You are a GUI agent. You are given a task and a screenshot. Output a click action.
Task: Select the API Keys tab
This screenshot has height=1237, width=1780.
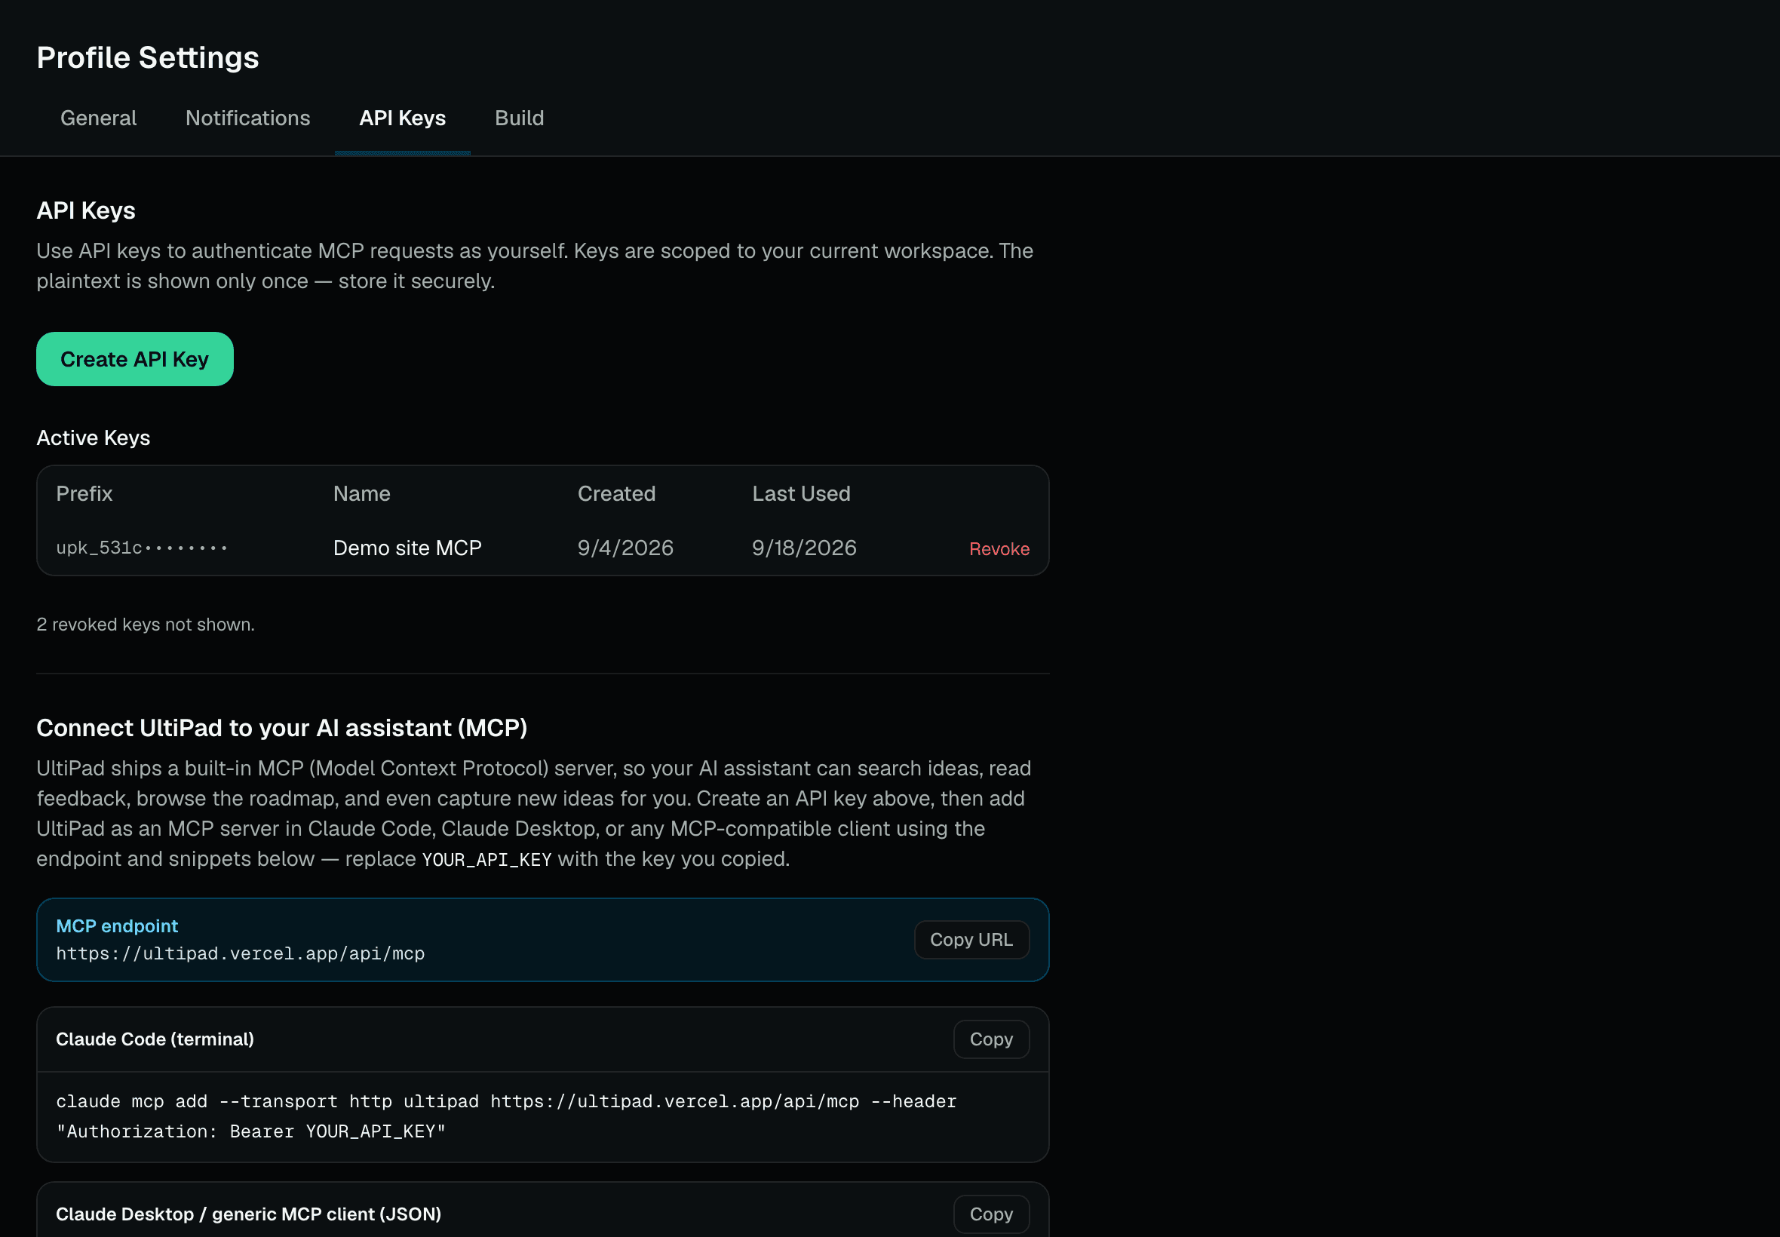402,118
